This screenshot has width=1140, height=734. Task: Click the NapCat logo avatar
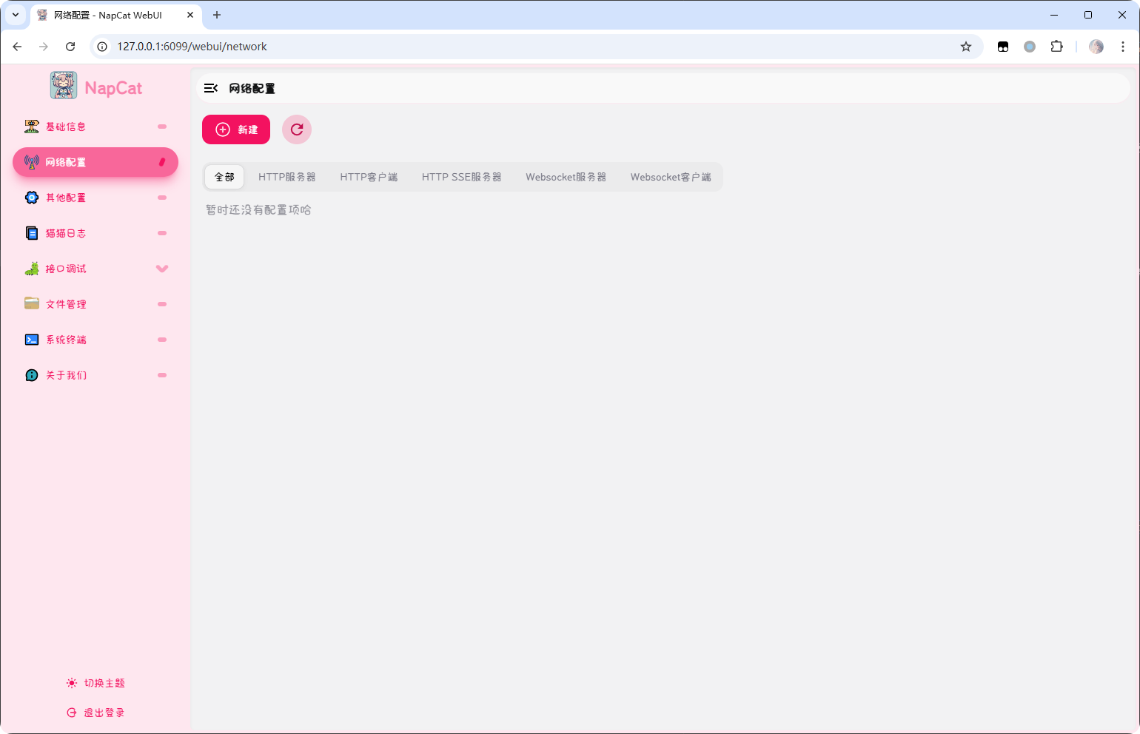(x=64, y=86)
